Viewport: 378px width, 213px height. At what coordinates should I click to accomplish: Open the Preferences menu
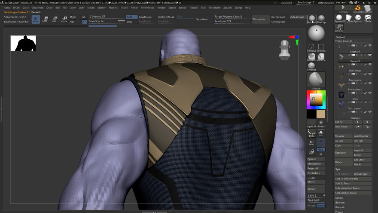click(x=147, y=8)
